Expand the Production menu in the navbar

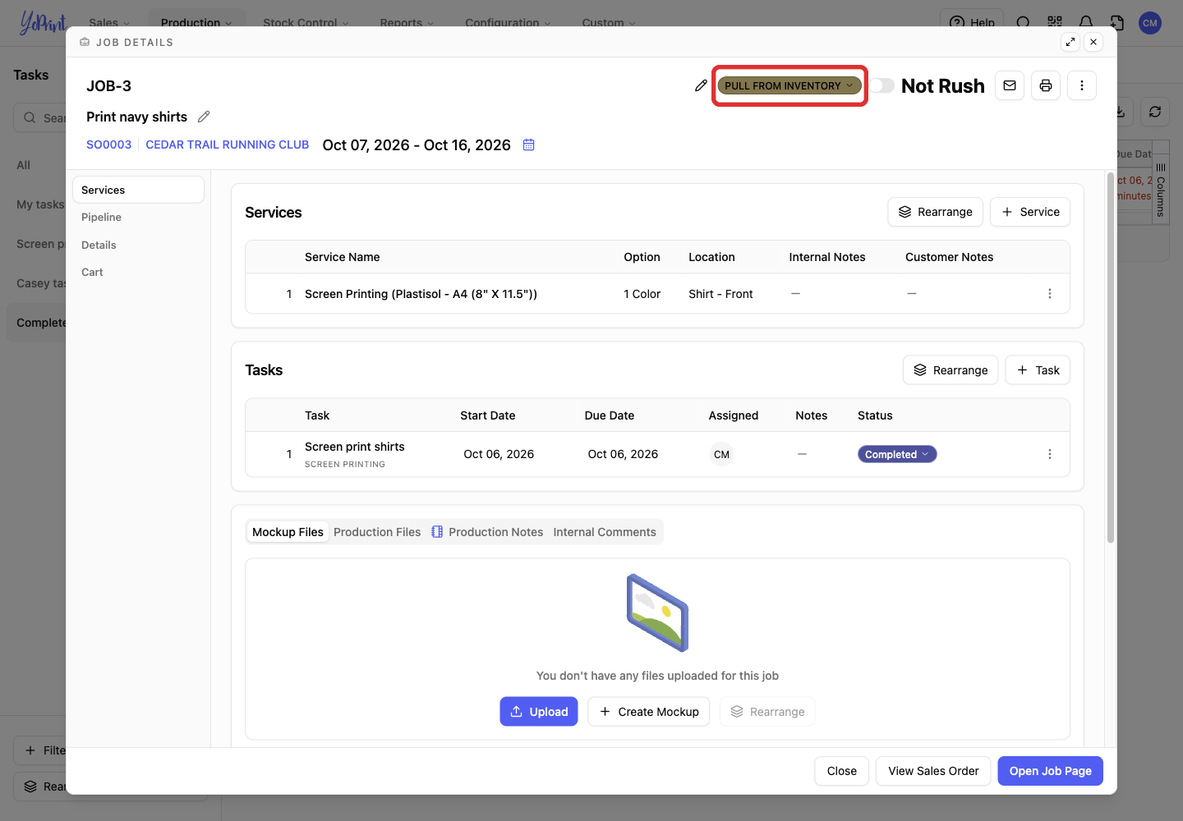pyautogui.click(x=196, y=23)
